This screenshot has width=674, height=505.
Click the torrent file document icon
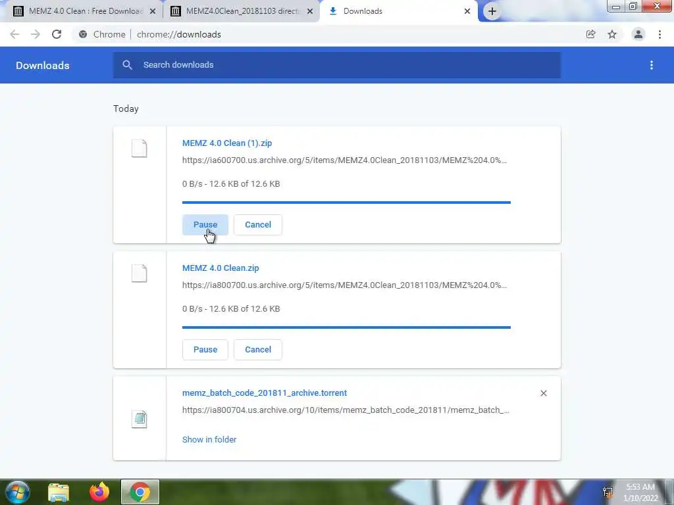(140, 419)
